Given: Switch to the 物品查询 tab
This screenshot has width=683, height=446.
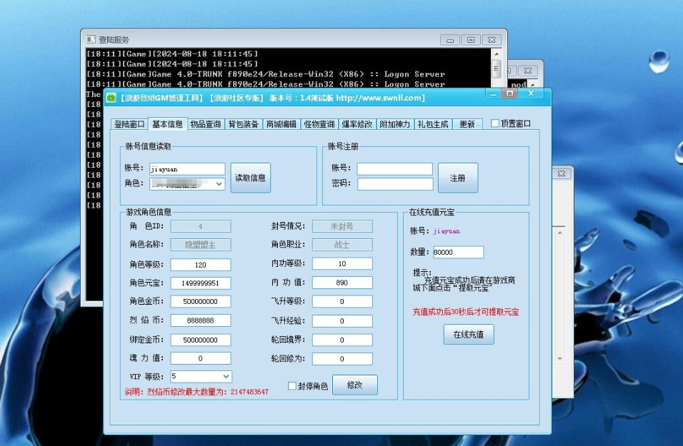Looking at the screenshot, I should click(206, 124).
